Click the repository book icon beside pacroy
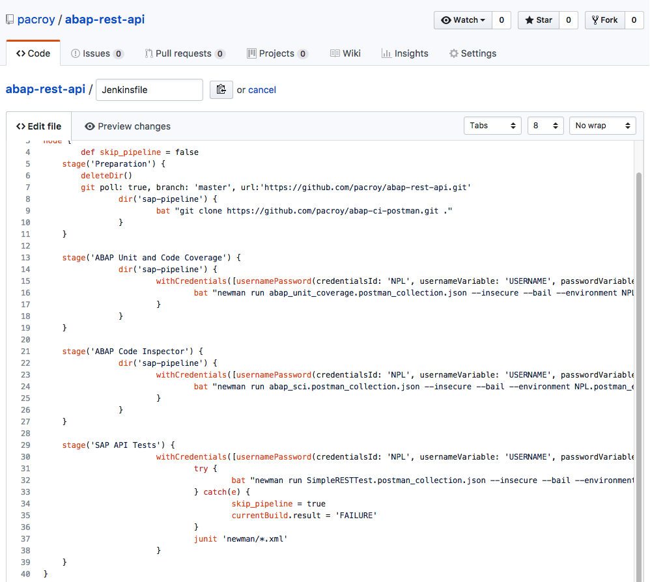This screenshot has height=582, width=650. point(10,19)
